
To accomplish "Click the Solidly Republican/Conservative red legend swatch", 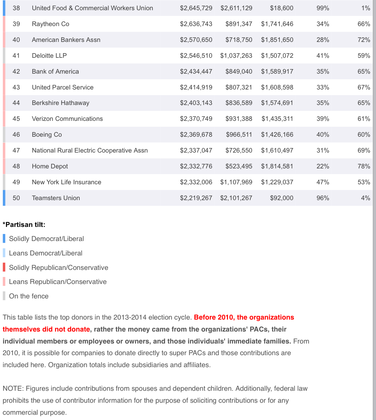I will pos(4,267).
